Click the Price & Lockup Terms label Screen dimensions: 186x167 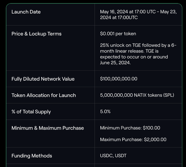tap(36, 34)
